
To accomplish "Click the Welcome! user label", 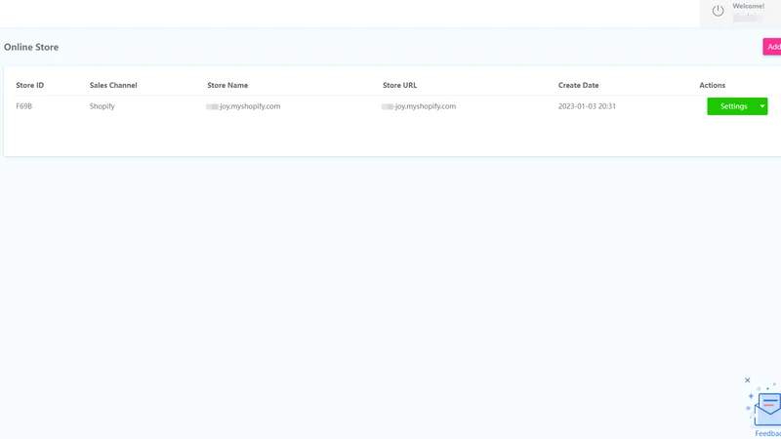I will [x=748, y=6].
